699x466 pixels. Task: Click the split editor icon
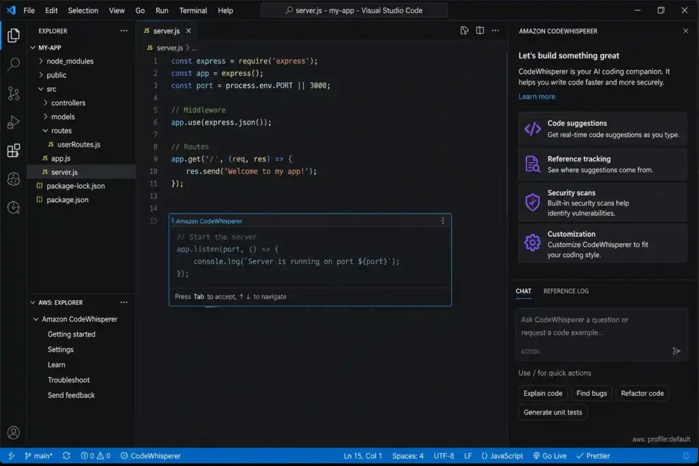click(480, 31)
